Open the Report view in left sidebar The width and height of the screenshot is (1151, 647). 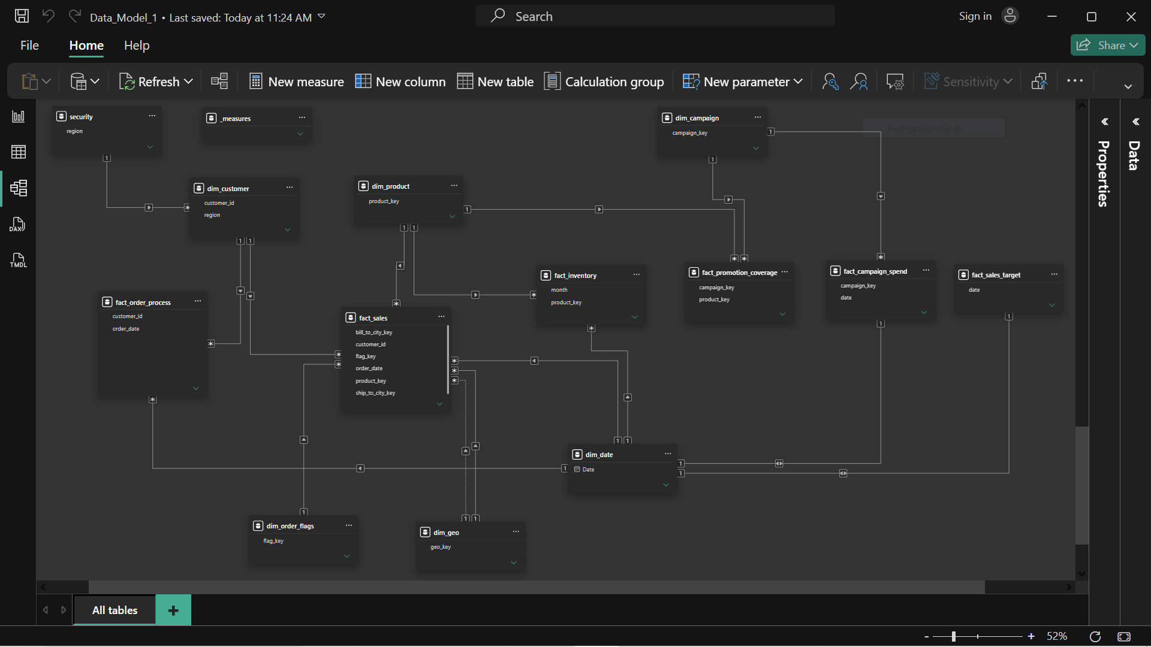click(x=19, y=116)
